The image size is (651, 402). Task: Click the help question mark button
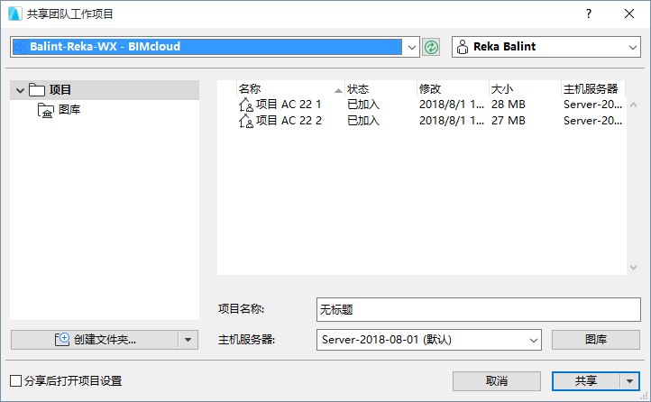point(589,14)
